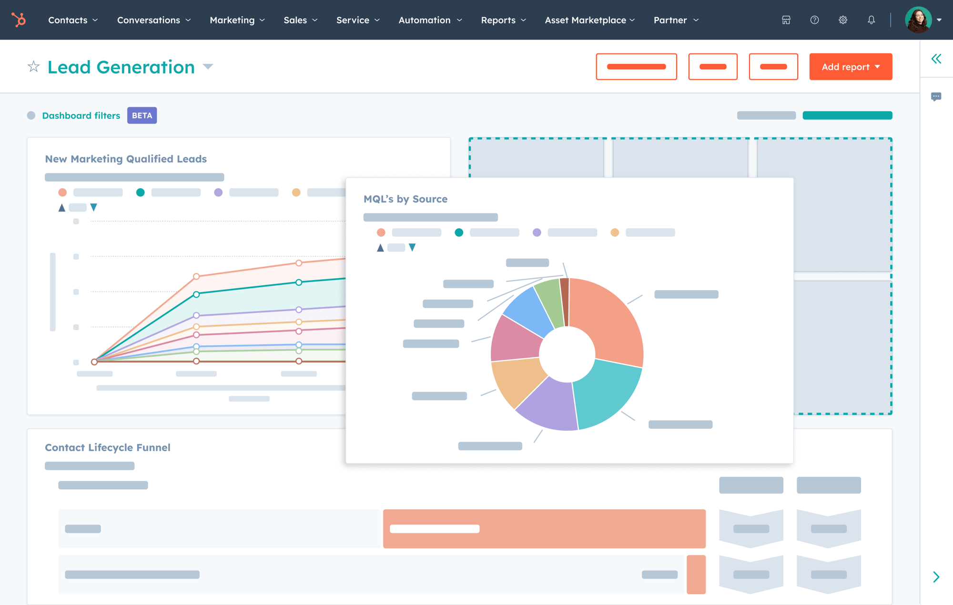Expand the Conversations menu

(154, 20)
